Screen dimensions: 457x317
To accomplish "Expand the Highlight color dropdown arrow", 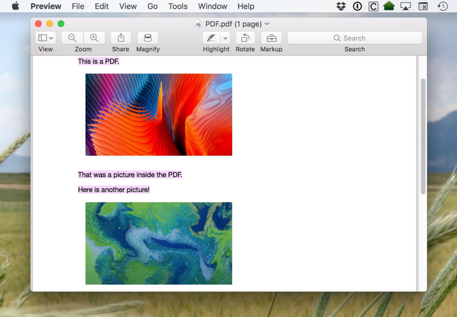I will click(x=225, y=38).
